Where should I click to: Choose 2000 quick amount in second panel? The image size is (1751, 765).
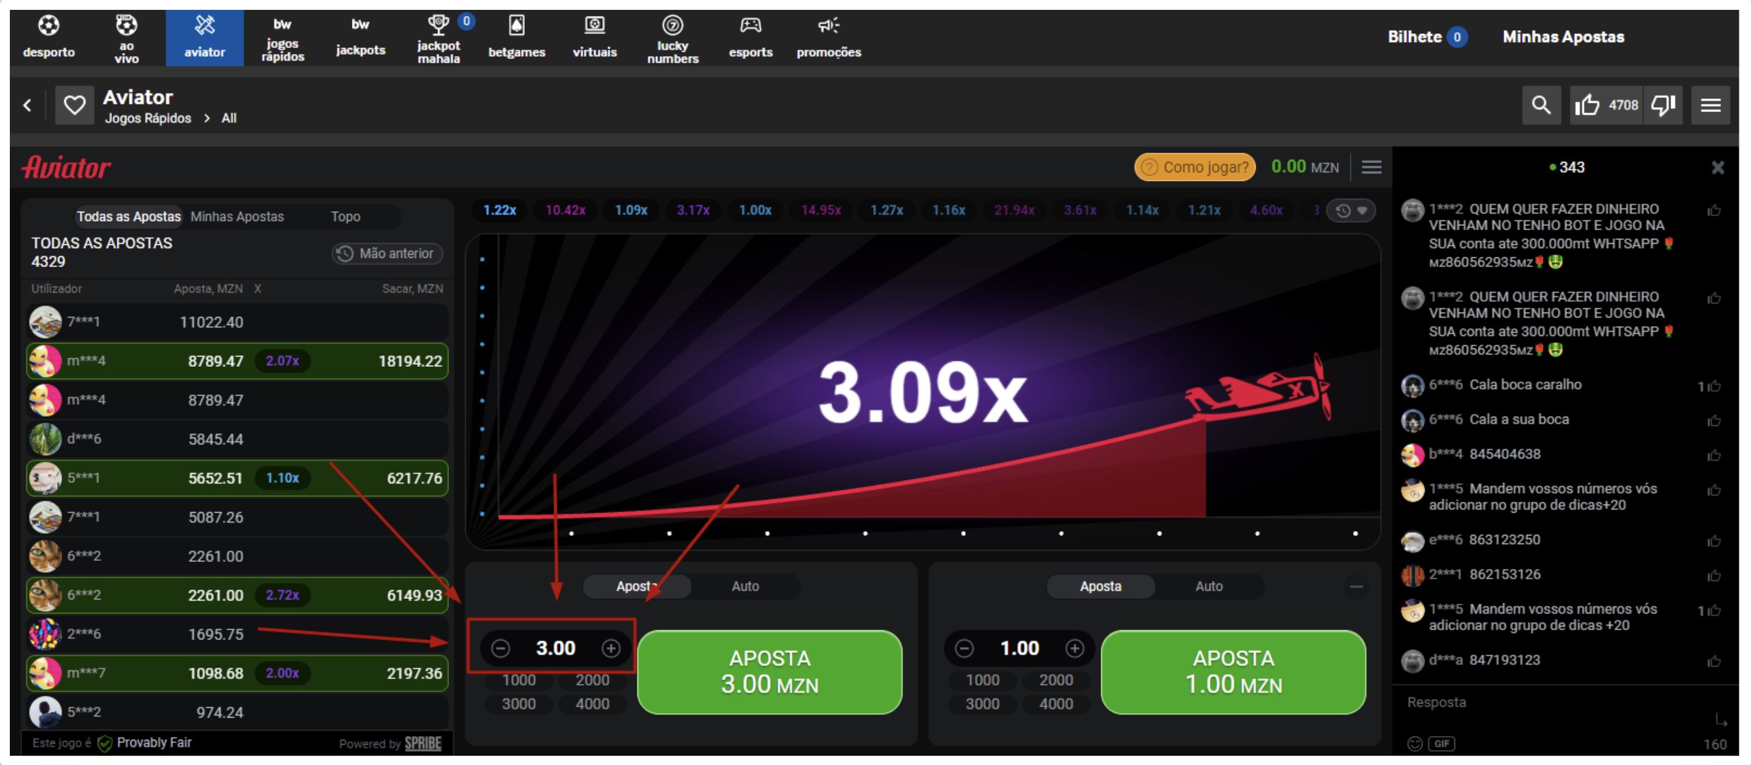(1056, 680)
